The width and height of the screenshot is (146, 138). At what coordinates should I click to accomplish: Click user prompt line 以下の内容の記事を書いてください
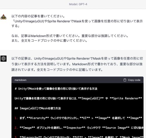pyautogui.click(x=38, y=16)
